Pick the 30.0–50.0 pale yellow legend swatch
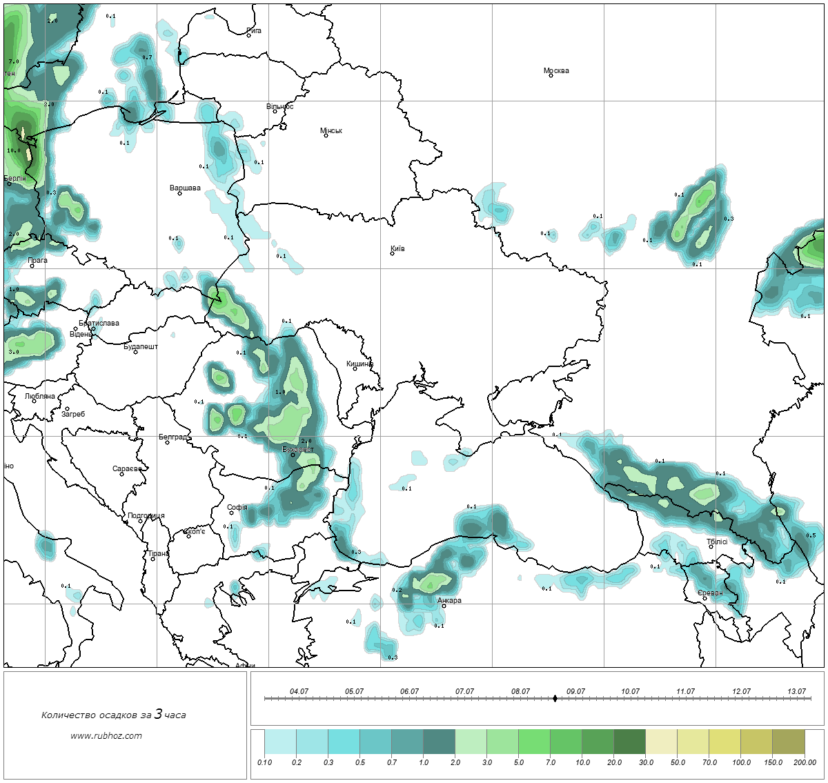This screenshot has width=828, height=783. (661, 742)
